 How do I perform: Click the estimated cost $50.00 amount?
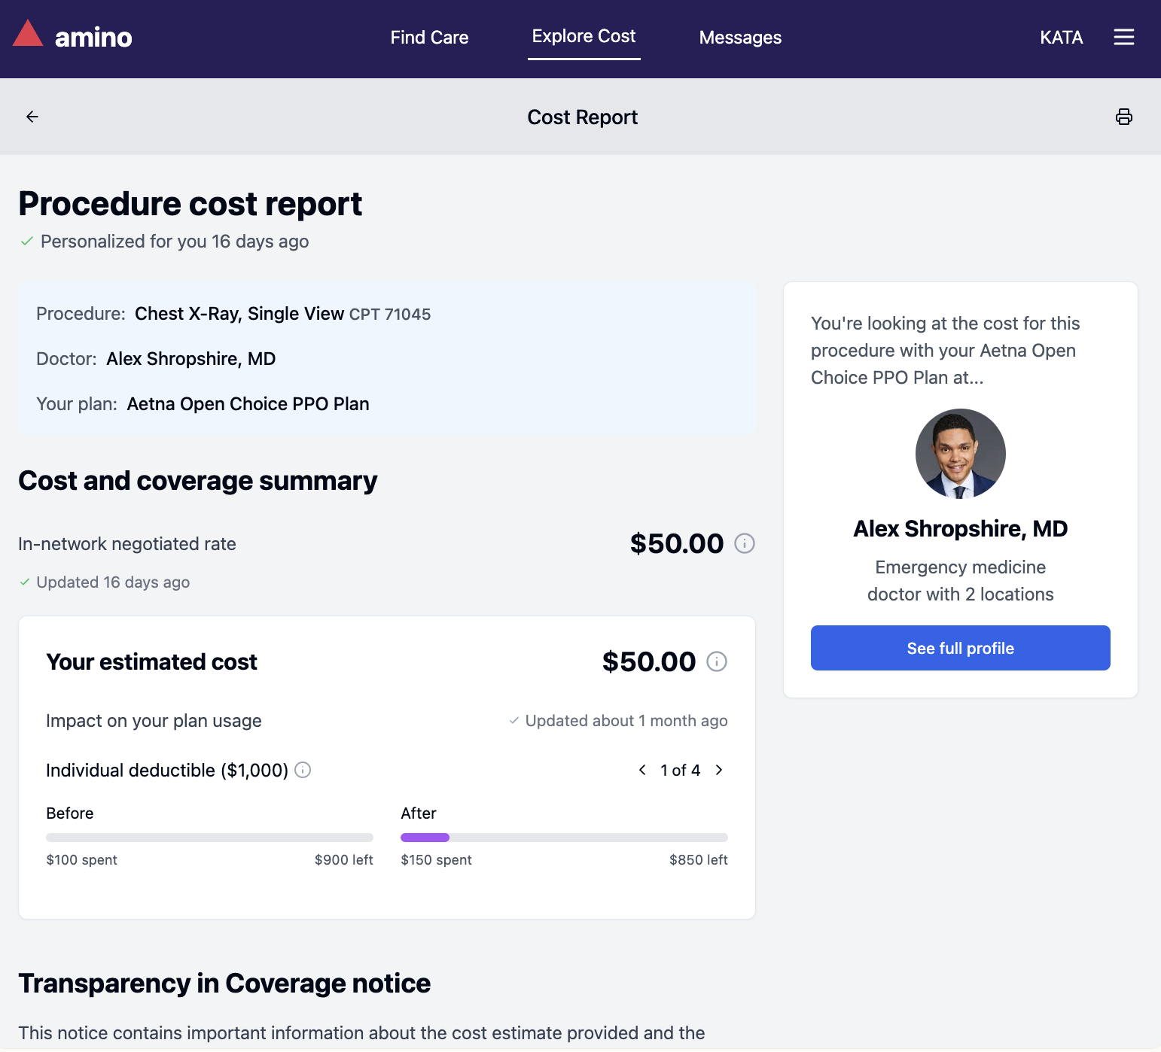point(649,661)
